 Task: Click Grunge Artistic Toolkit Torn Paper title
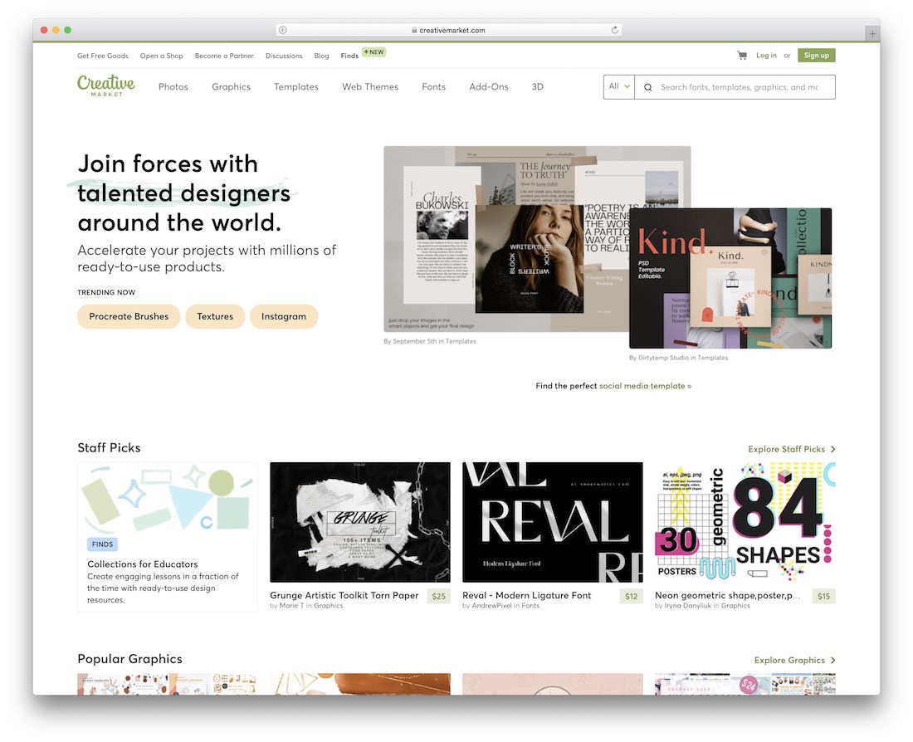(344, 595)
